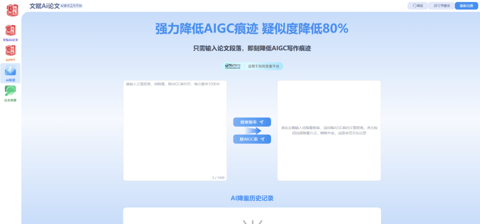Click the 知网 logo badge
This screenshot has width=480, height=224.
click(x=232, y=66)
